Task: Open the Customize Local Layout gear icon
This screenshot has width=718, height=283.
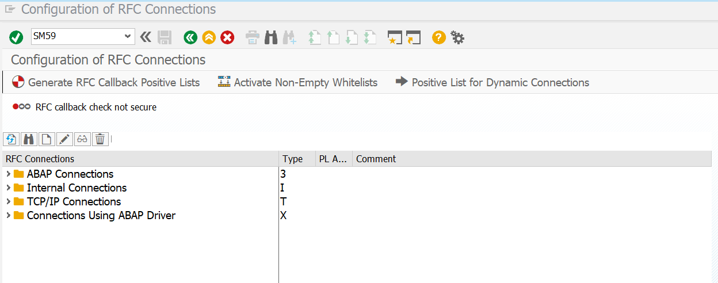Action: pyautogui.click(x=457, y=37)
